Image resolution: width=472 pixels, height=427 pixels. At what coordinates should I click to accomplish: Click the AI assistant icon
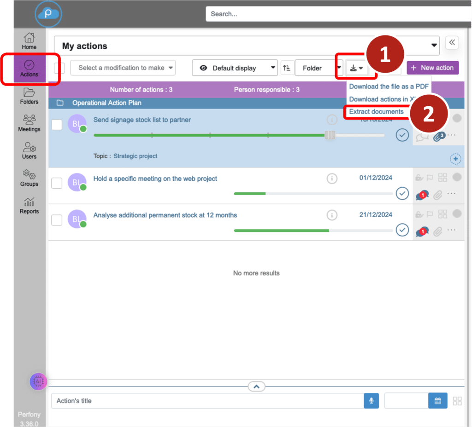tap(38, 381)
